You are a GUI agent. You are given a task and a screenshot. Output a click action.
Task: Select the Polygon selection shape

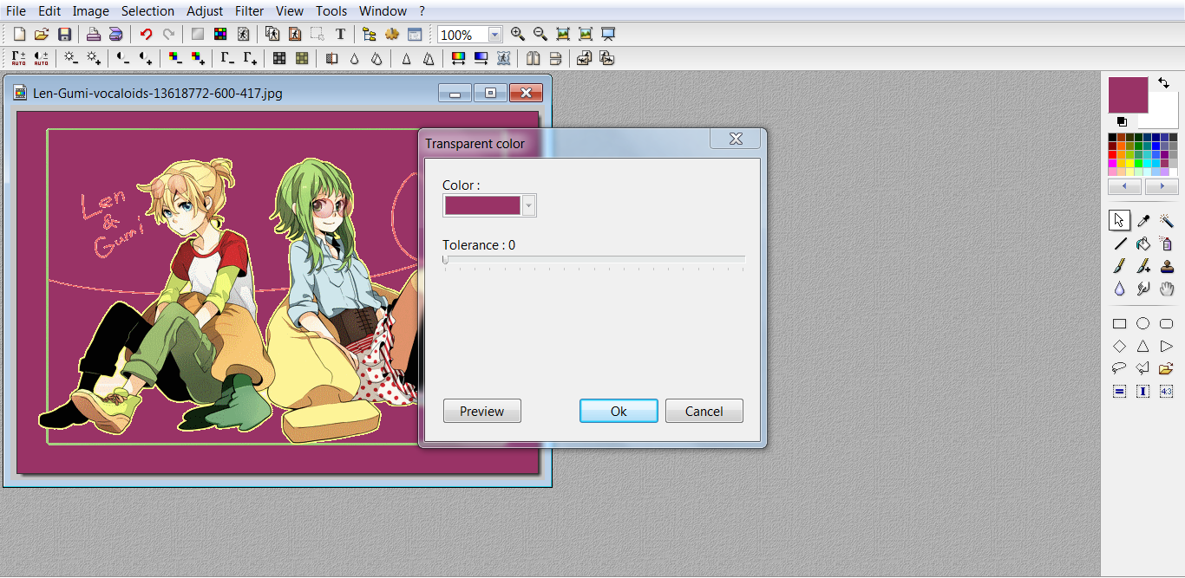point(1143,368)
